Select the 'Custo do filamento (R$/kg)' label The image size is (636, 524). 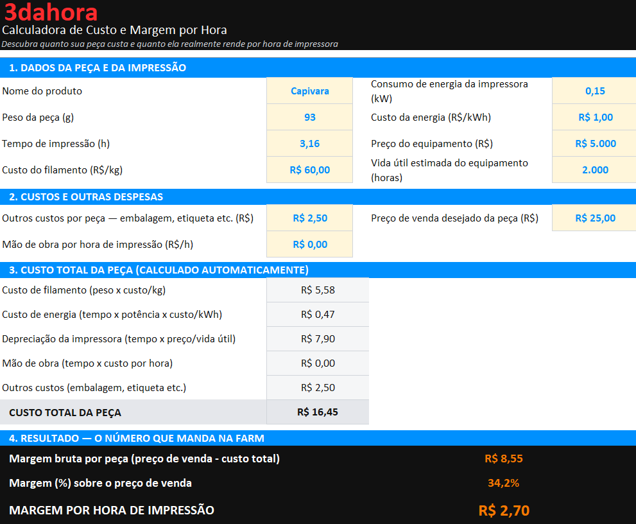tap(62, 170)
